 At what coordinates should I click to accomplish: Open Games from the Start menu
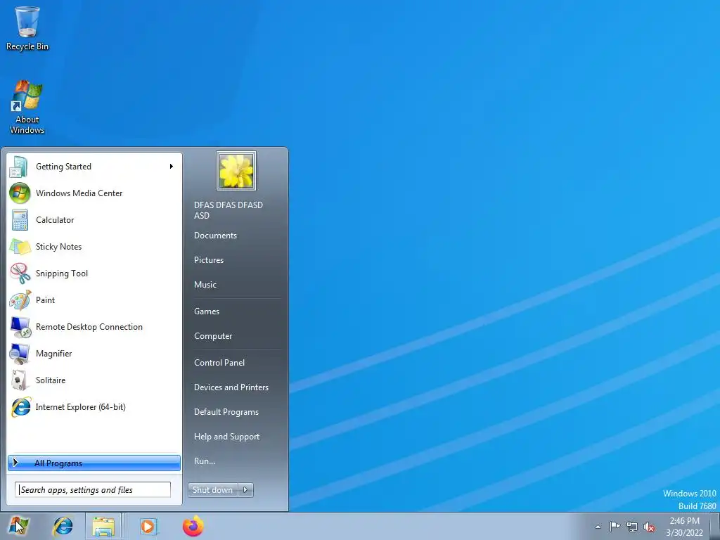click(x=207, y=311)
